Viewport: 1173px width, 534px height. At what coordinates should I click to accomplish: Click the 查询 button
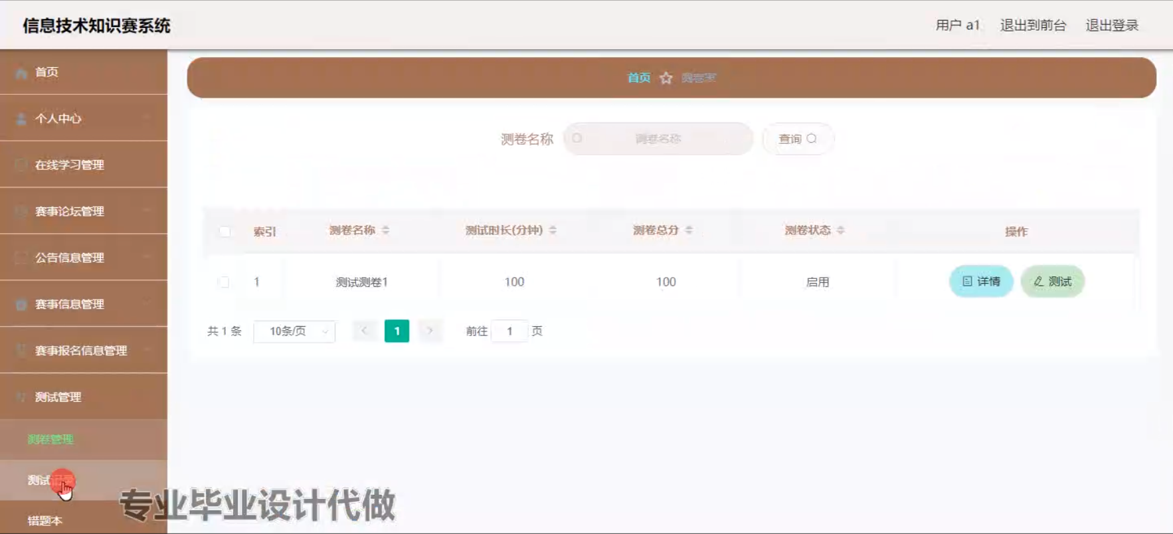798,139
